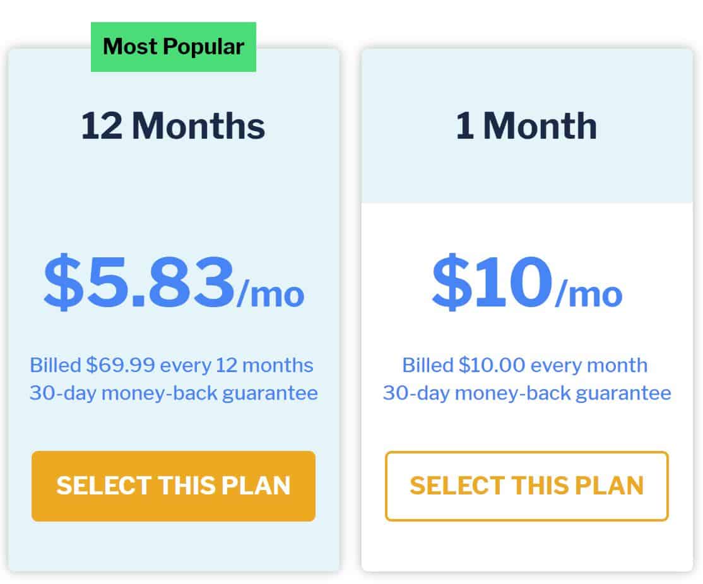703x584 pixels.
Task: Click the 1 Month plan heading
Action: (527, 125)
